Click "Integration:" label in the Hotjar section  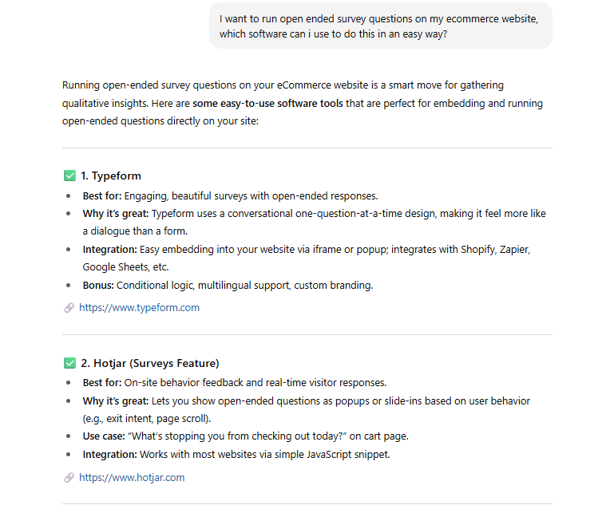[109, 455]
